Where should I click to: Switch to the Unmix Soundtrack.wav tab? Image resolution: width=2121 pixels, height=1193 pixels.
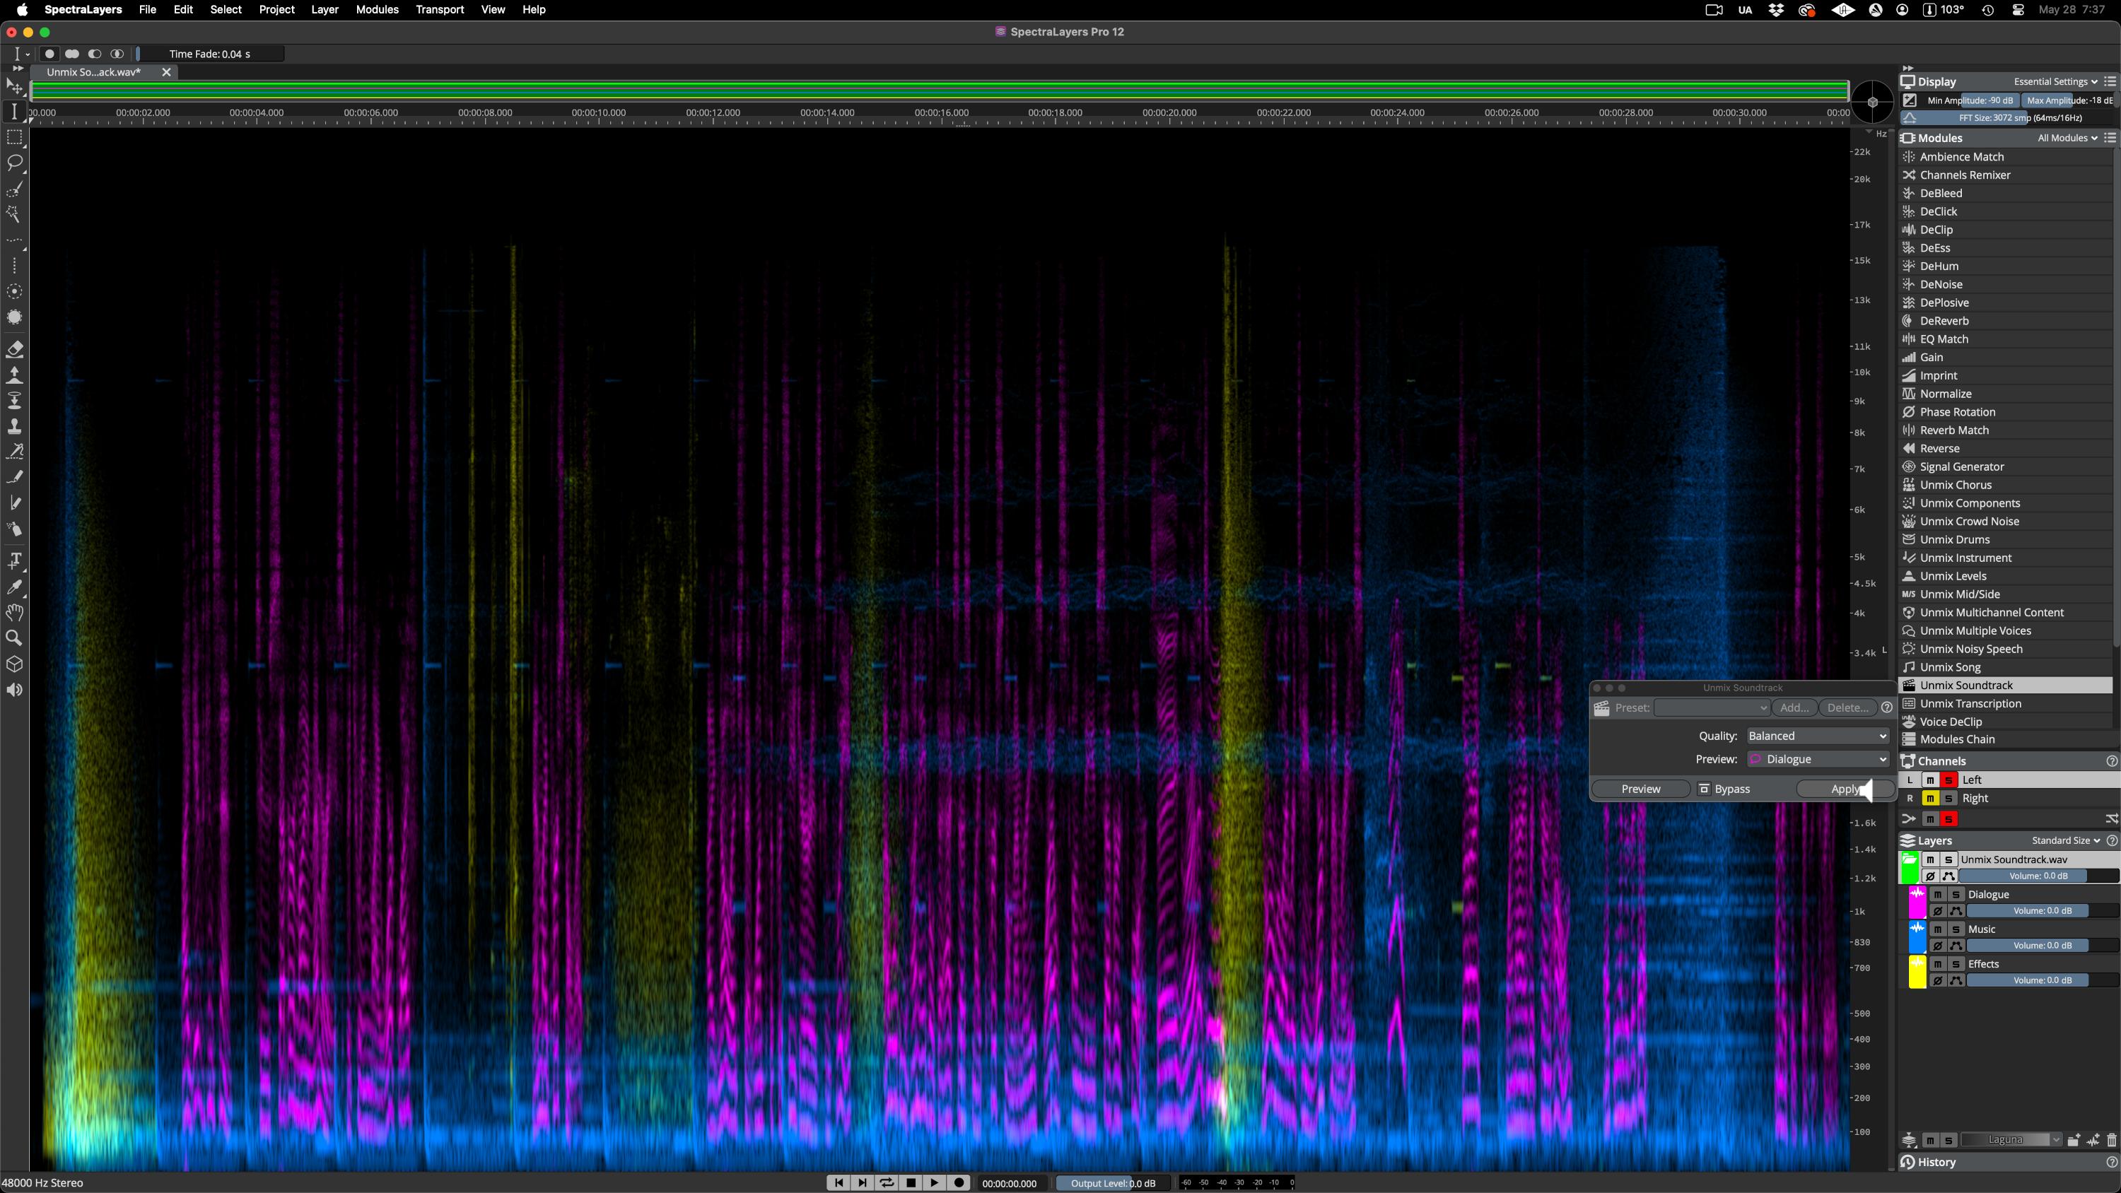tap(95, 71)
